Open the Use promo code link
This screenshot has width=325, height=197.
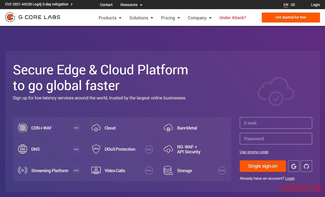[254, 152]
